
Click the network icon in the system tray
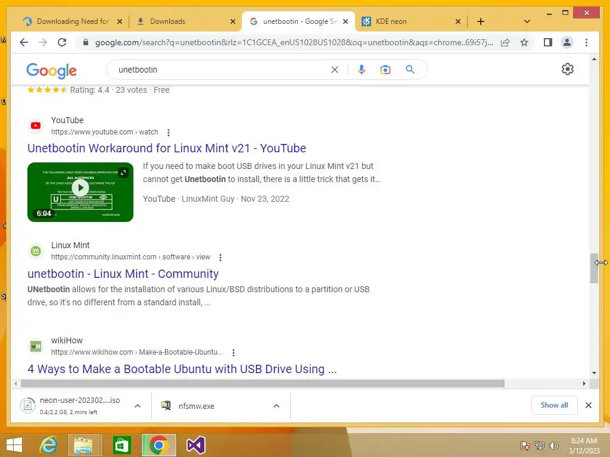[539, 446]
